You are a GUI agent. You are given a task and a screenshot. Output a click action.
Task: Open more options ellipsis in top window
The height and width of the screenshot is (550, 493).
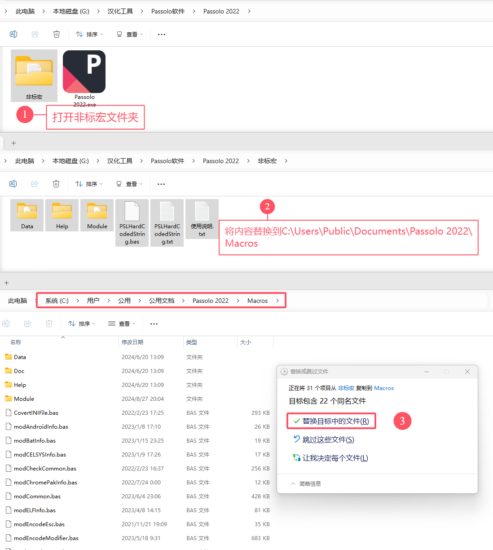point(162,34)
